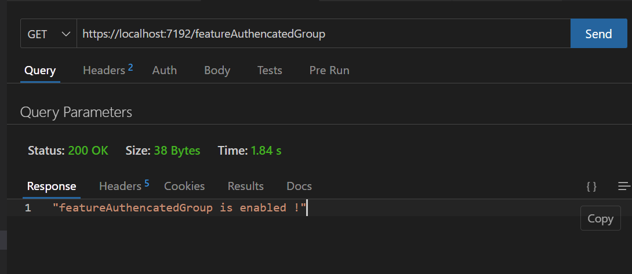Image resolution: width=632 pixels, height=274 pixels.
Task: Click the response text line
Action: [180, 208]
